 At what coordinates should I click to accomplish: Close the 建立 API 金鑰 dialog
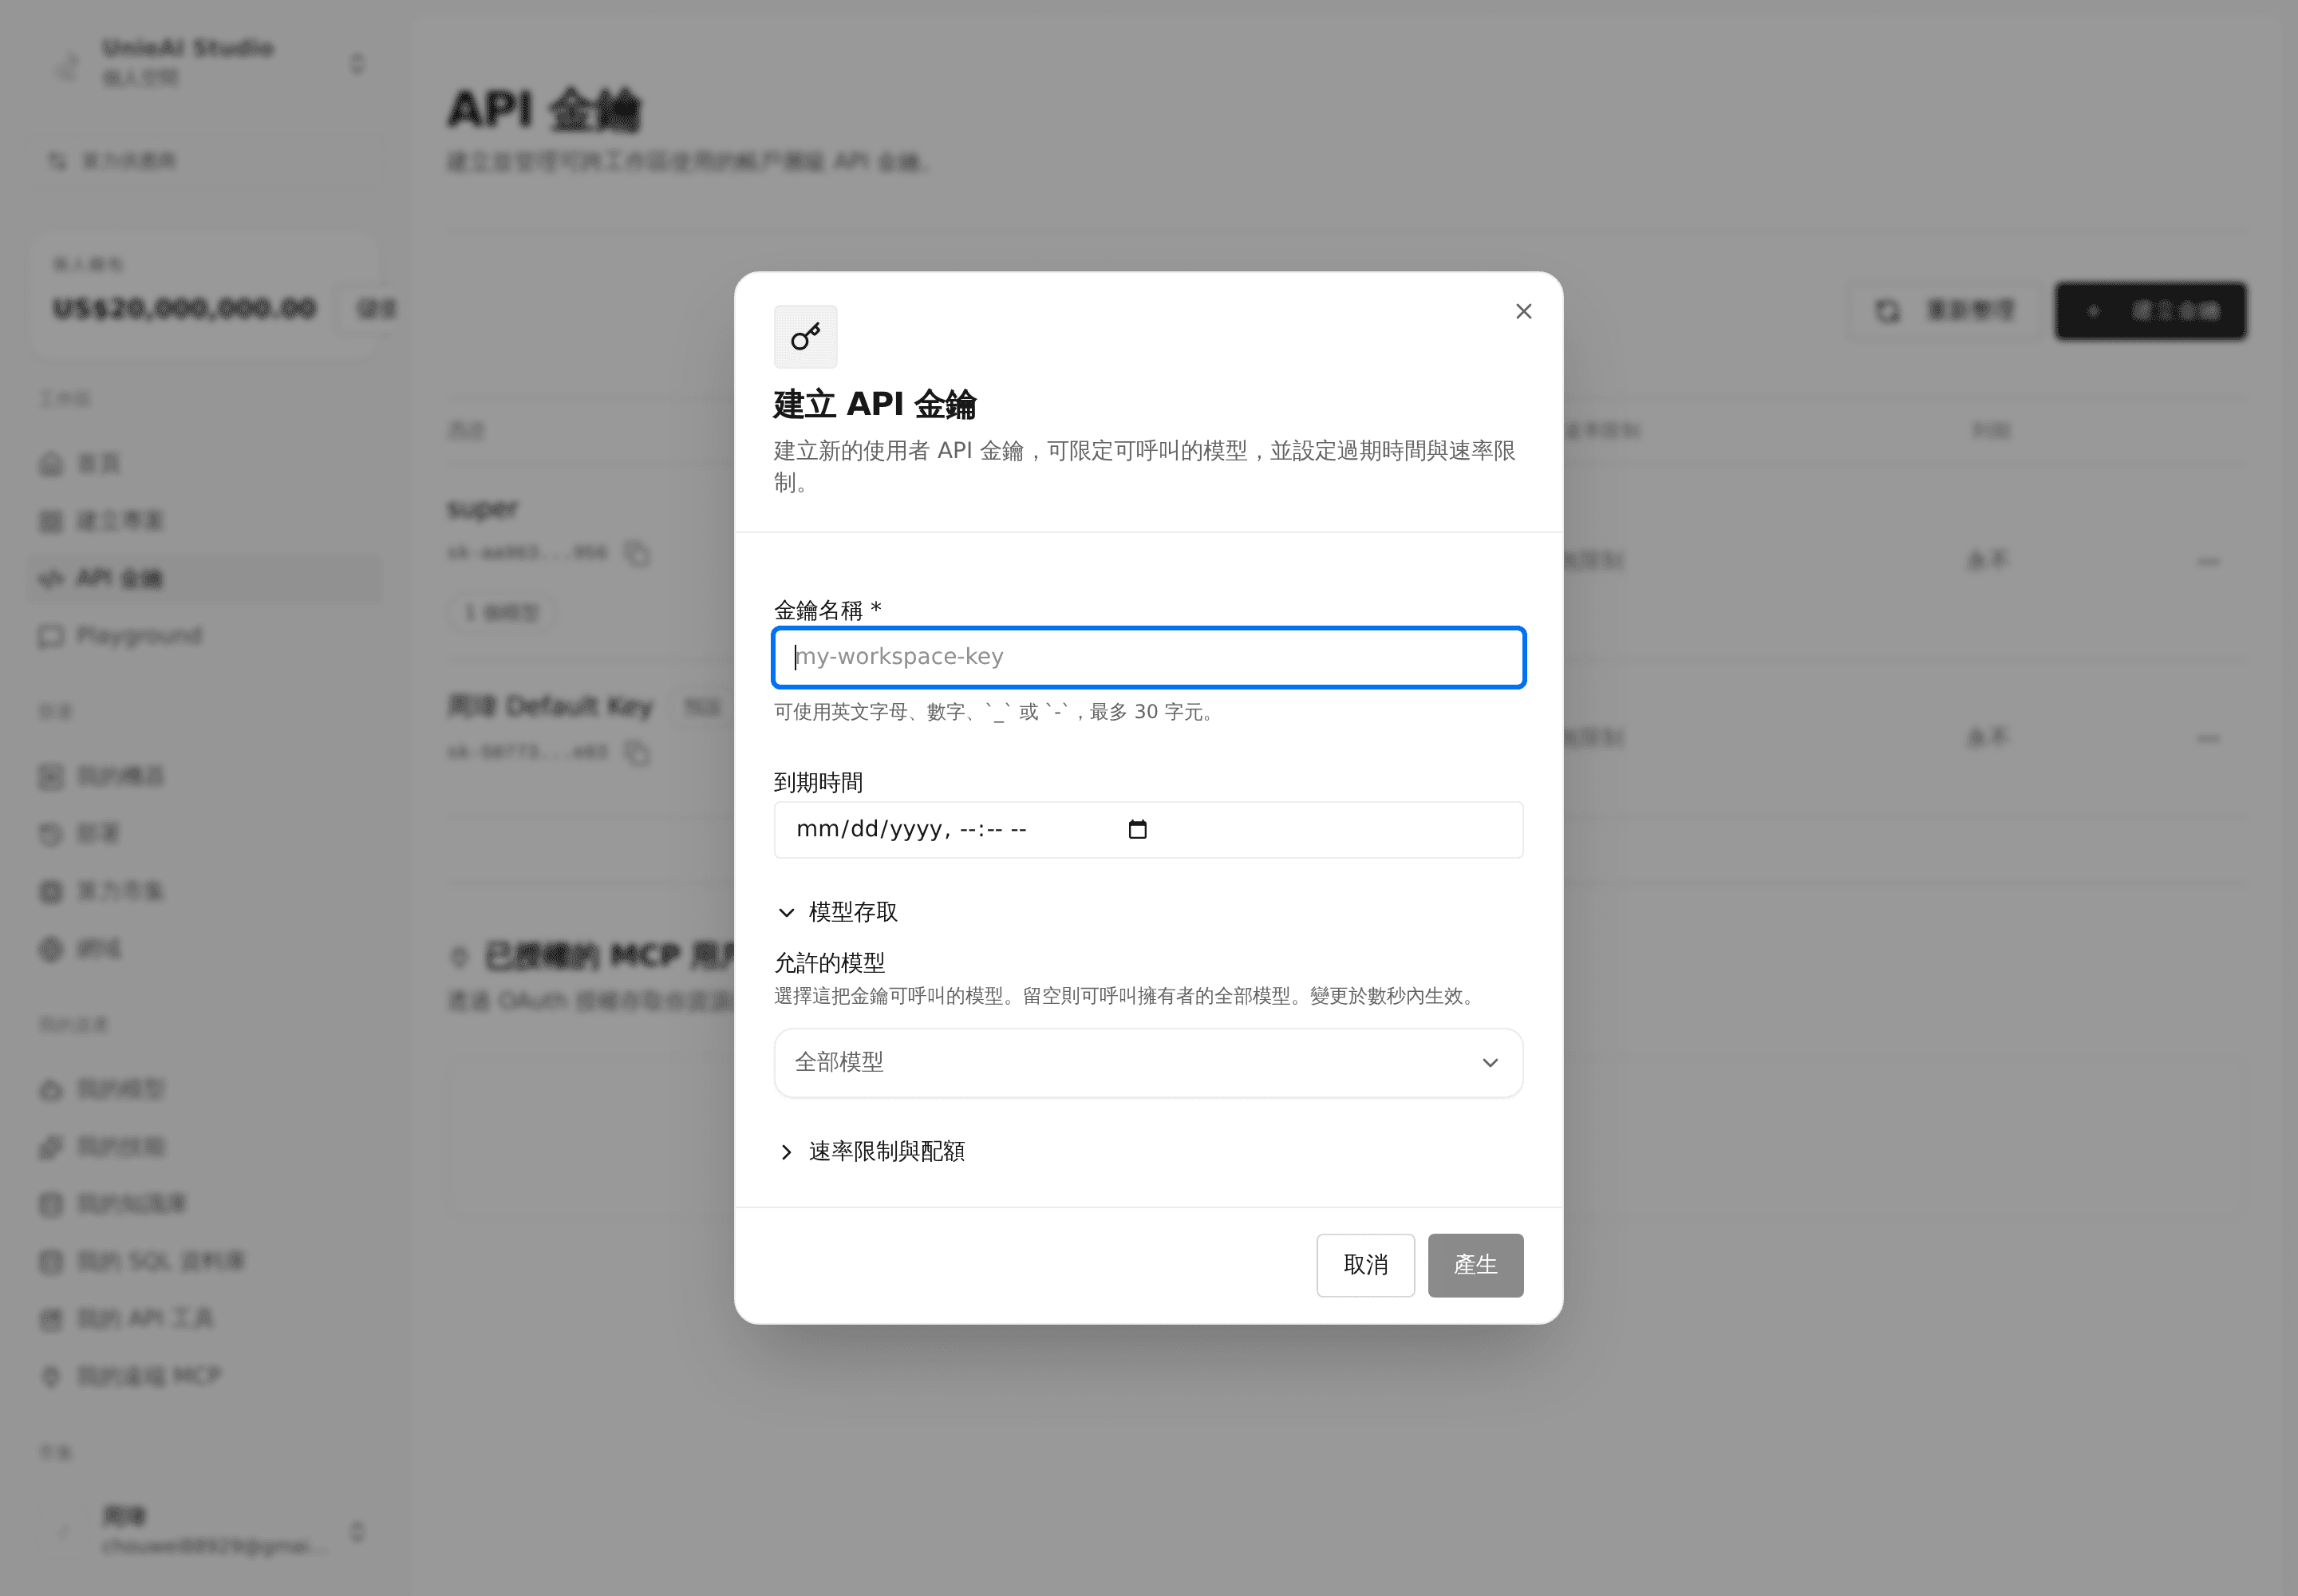[1523, 312]
